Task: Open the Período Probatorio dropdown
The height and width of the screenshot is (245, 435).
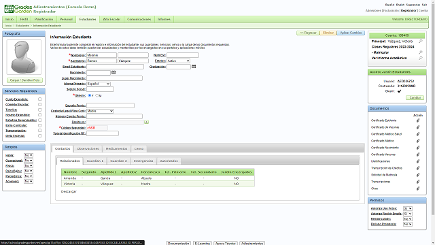Action: [408, 224]
